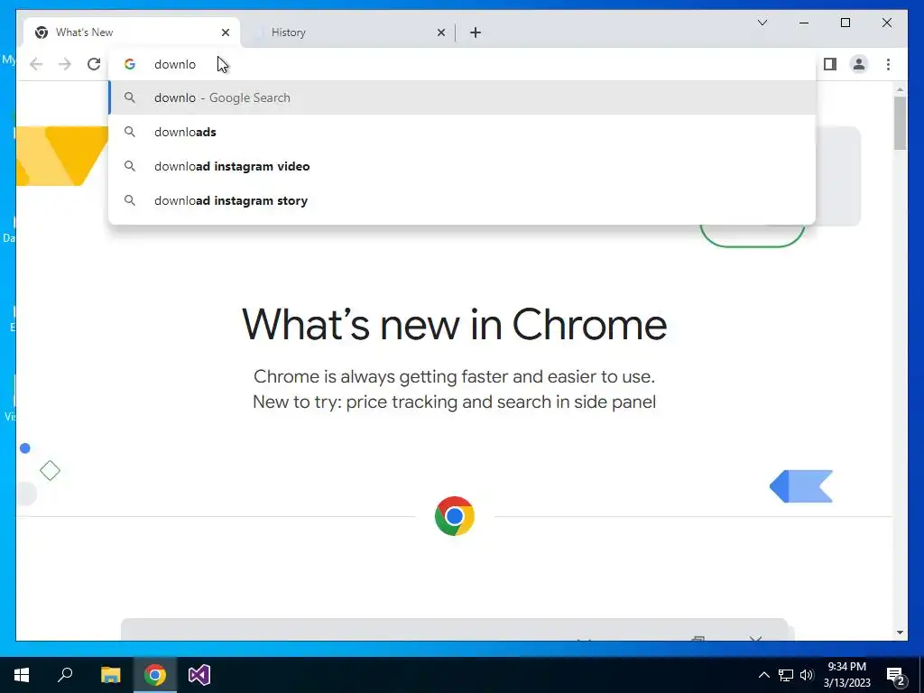Close the What's New tab
Image resolution: width=924 pixels, height=693 pixels.
pos(225,32)
